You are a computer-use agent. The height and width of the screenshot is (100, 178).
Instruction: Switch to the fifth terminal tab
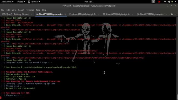pos(150,14)
